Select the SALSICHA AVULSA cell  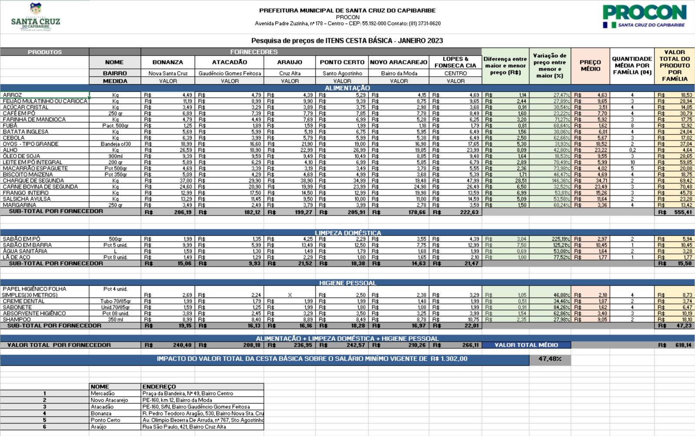coord(45,199)
